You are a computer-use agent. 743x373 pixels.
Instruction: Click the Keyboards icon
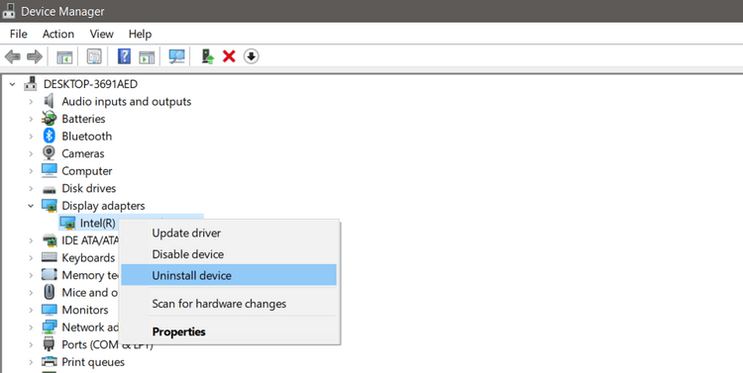pos(49,257)
